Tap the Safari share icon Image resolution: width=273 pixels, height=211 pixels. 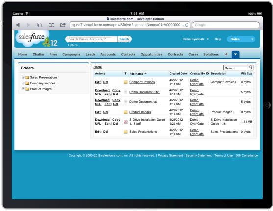tap(63, 25)
